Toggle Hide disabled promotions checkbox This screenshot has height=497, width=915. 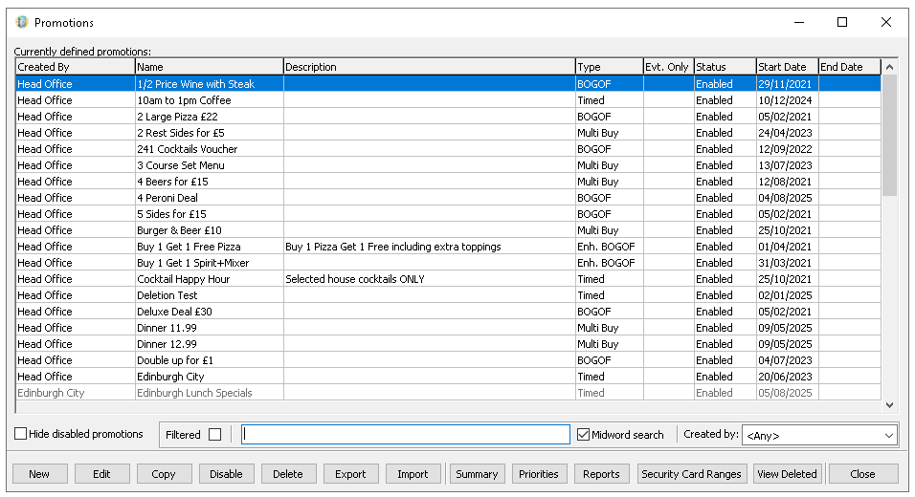pyautogui.click(x=21, y=434)
